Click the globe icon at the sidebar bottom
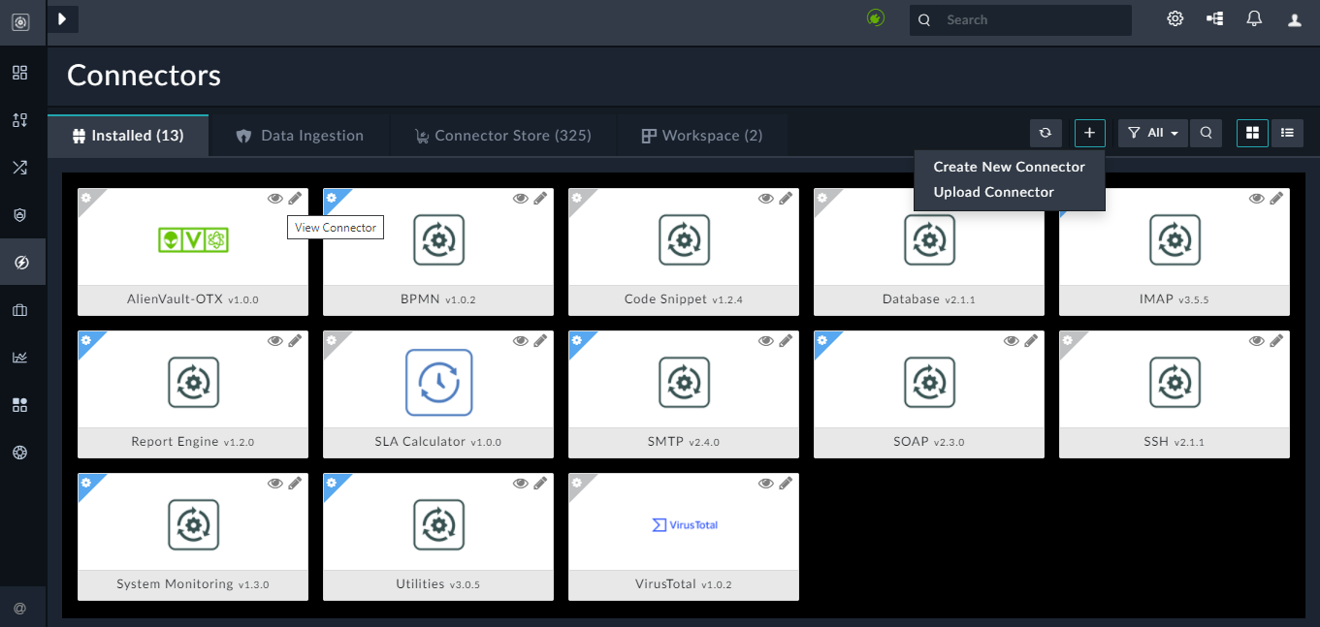Viewport: 1320px width, 627px height. (20, 453)
